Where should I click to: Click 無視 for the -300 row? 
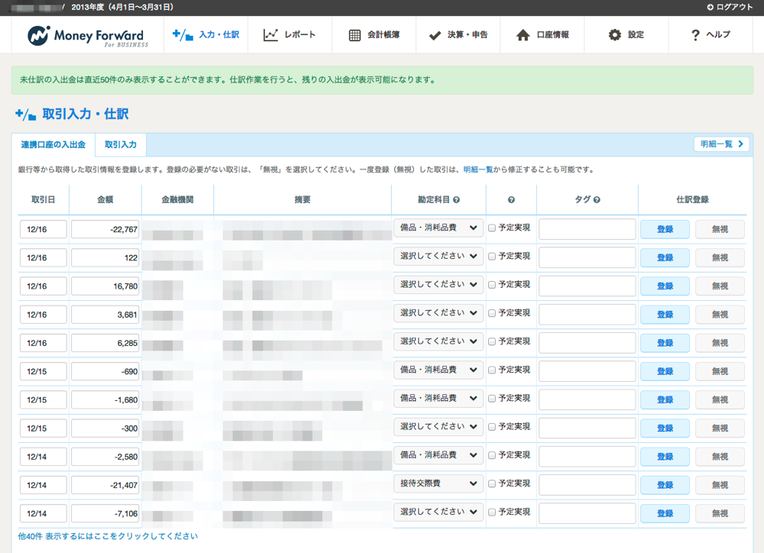tap(720, 428)
